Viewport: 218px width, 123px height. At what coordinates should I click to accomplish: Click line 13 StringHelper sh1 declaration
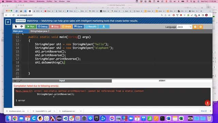(x=72, y=44)
